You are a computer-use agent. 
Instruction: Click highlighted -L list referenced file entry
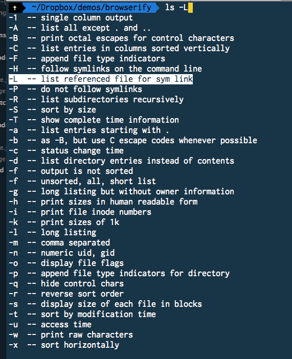click(x=101, y=79)
